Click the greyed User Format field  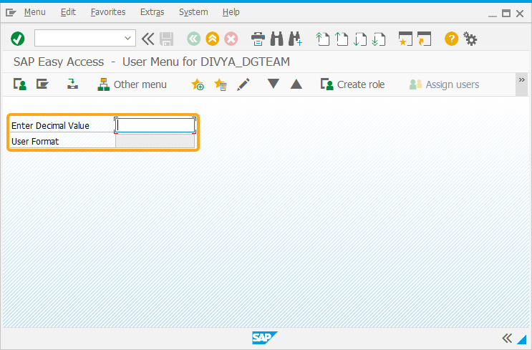point(155,141)
